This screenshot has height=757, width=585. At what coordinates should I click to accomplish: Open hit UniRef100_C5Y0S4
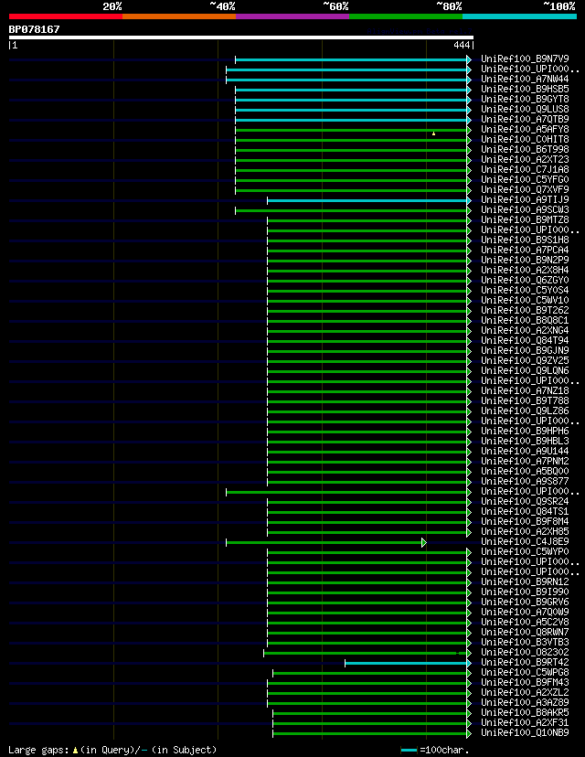525,290
